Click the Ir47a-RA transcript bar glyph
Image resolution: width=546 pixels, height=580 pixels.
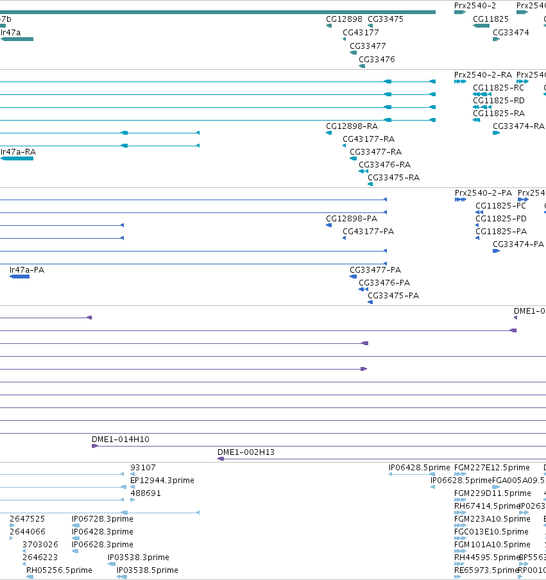(17, 158)
